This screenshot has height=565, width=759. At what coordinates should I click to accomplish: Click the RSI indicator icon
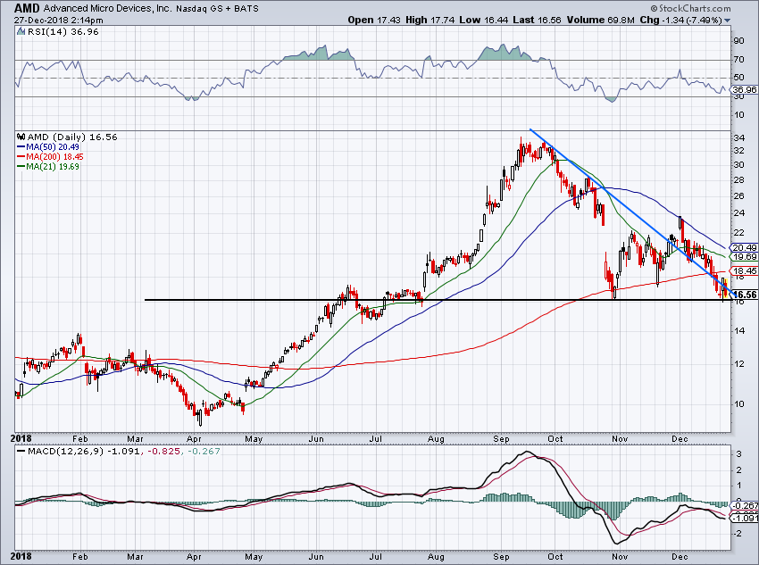click(x=21, y=31)
